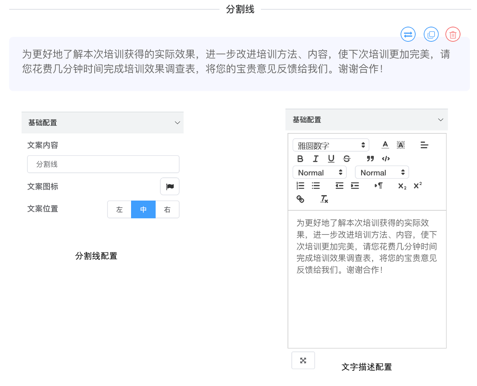Set text position to 中
477x386 pixels.
143,209
